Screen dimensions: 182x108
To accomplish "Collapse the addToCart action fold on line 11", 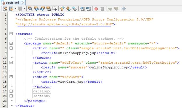I will click(x=11, y=62).
